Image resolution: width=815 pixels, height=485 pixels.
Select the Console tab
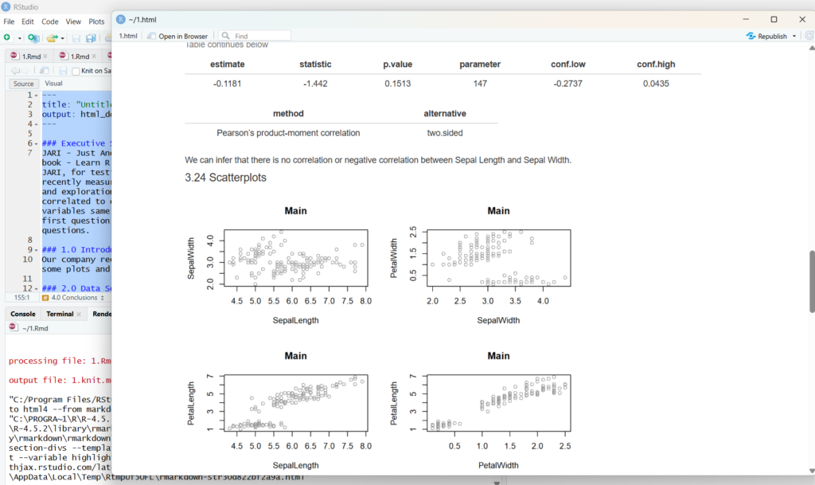point(22,314)
